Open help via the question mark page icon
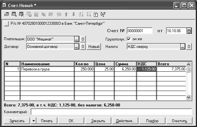Image resolution: width=197 pixels, height=127 pixels. pyautogui.click(x=96, y=14)
